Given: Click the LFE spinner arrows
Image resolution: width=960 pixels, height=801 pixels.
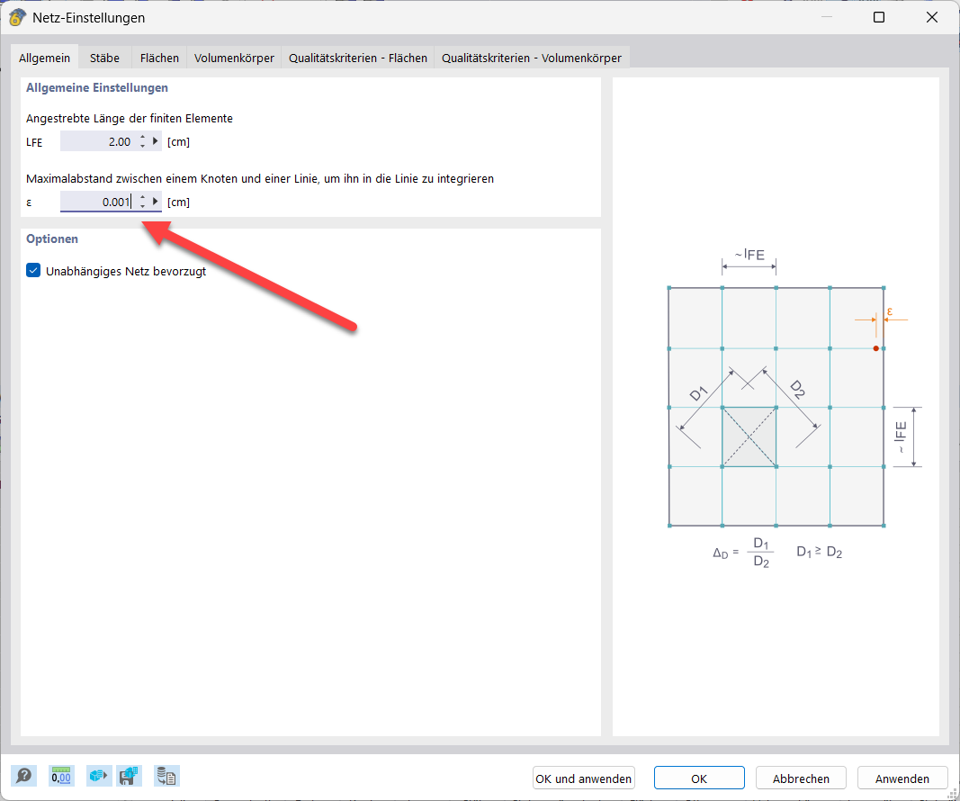Looking at the screenshot, I should pyautogui.click(x=142, y=141).
